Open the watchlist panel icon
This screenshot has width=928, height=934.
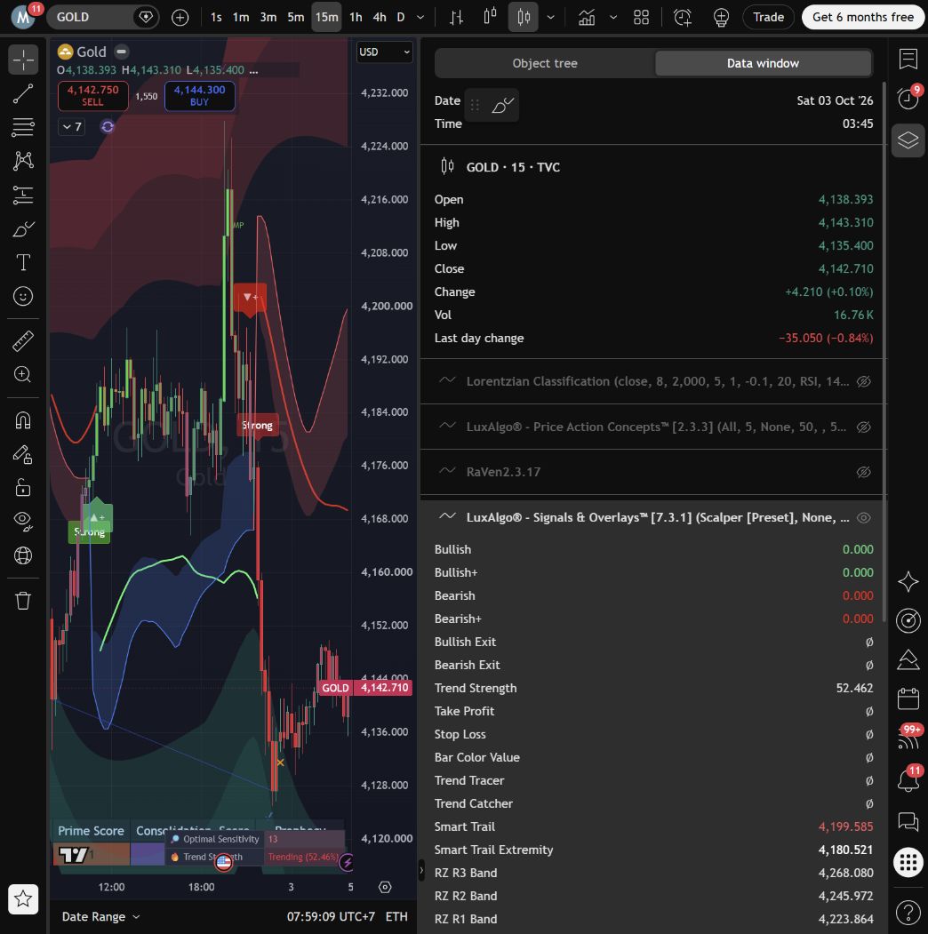click(x=908, y=59)
